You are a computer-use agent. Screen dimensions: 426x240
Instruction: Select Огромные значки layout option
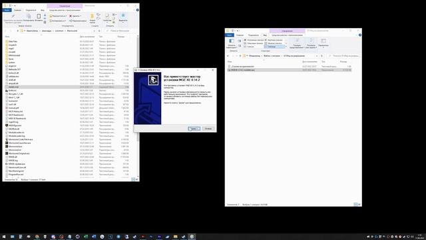[254, 40]
